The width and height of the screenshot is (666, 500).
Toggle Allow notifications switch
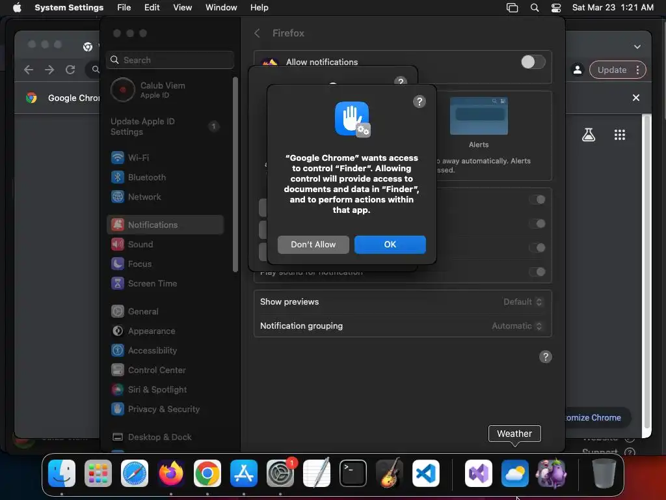[533, 62]
